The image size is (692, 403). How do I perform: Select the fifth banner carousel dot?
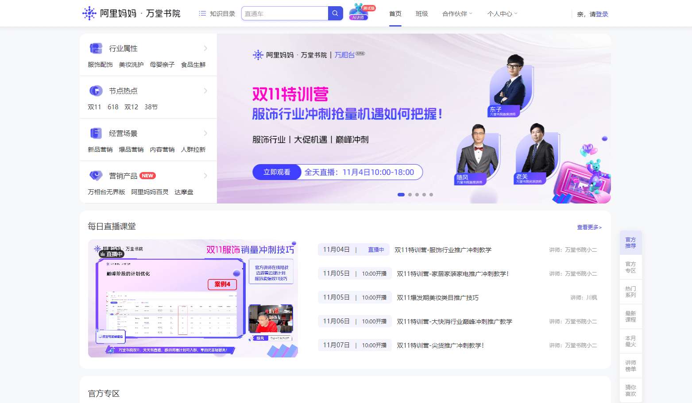(431, 195)
